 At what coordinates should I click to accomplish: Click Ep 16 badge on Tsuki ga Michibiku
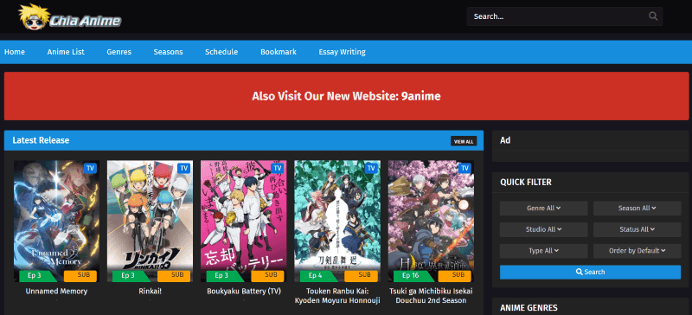point(413,276)
